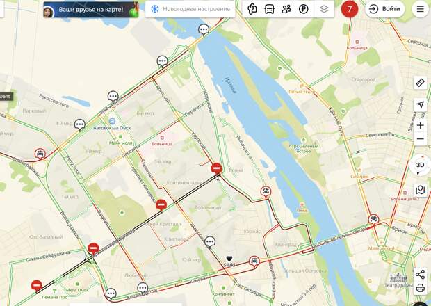431x306 pixels.
Task: Click the red traffic level 7 indicator
Action: pyautogui.click(x=350, y=9)
